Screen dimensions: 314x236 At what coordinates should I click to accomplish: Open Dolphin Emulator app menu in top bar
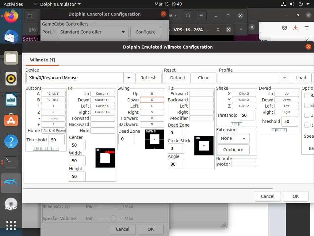57,4
